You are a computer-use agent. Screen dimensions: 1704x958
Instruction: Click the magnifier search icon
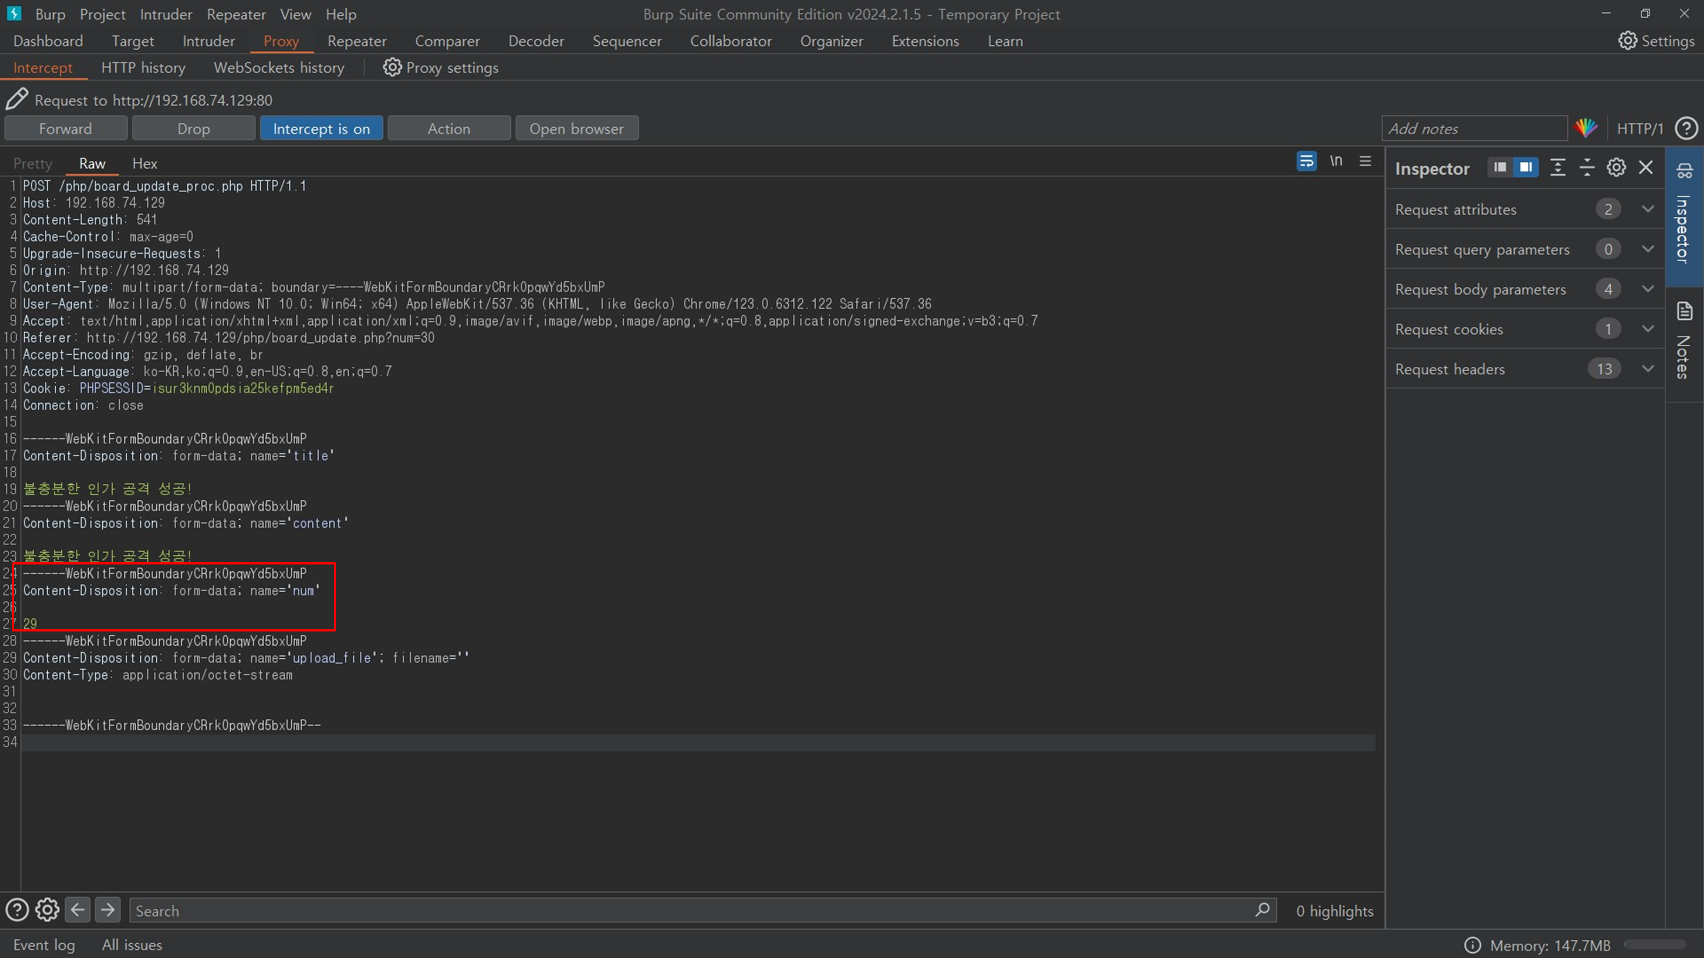(1262, 910)
